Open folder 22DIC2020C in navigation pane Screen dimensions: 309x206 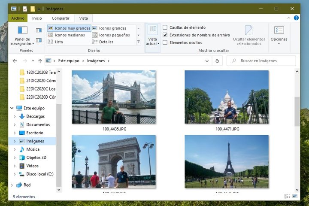(38, 89)
